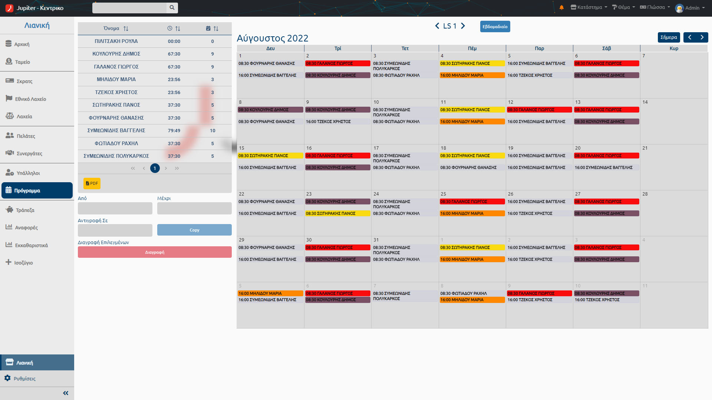
Task: Open Αρχική in the sidebar
Action: (37, 44)
